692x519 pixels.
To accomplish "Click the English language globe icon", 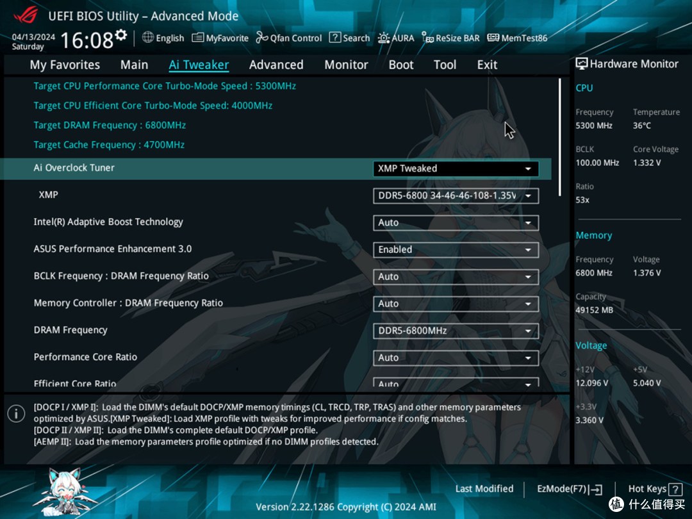I will pyautogui.click(x=148, y=38).
